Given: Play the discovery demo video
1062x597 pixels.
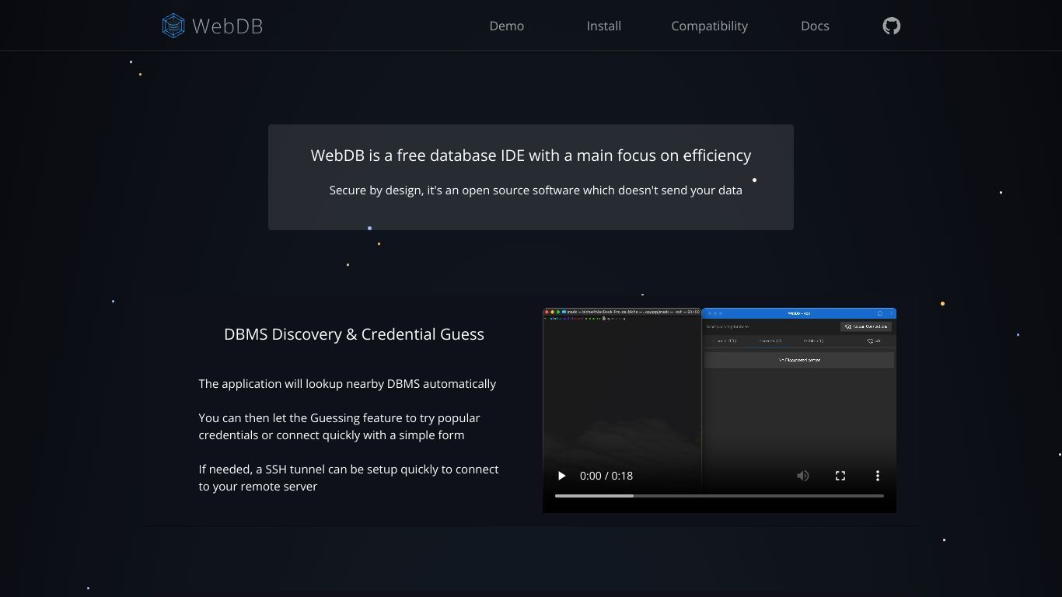Looking at the screenshot, I should click(x=561, y=476).
